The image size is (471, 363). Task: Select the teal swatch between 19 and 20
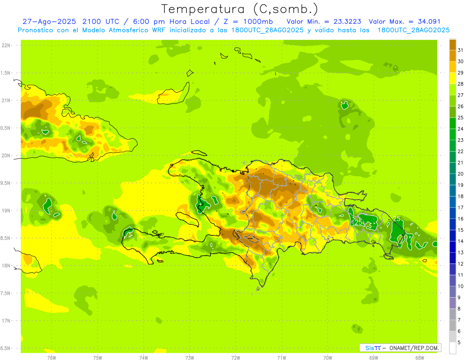point(453,179)
